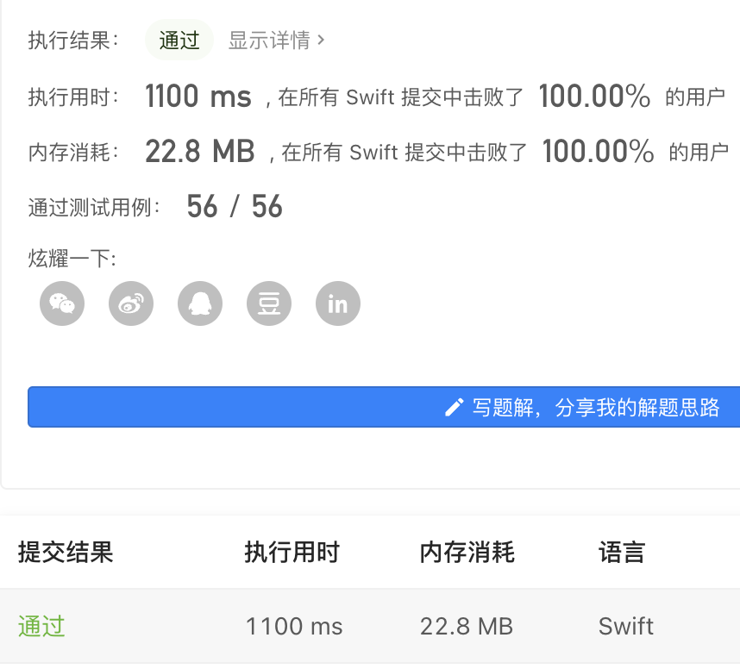Select the 1100 ms cell in submission row
This screenshot has width=740, height=669.
(x=294, y=627)
